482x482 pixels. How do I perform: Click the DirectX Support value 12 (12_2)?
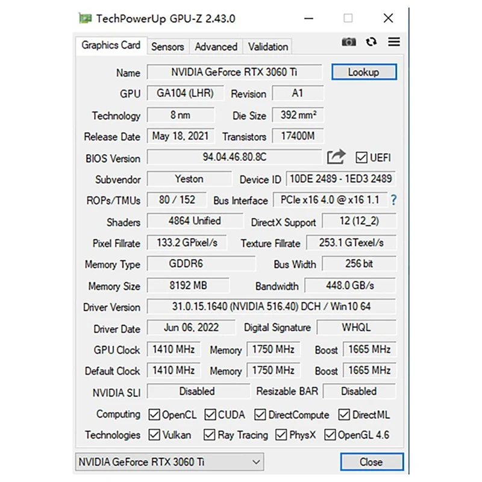tap(359, 221)
